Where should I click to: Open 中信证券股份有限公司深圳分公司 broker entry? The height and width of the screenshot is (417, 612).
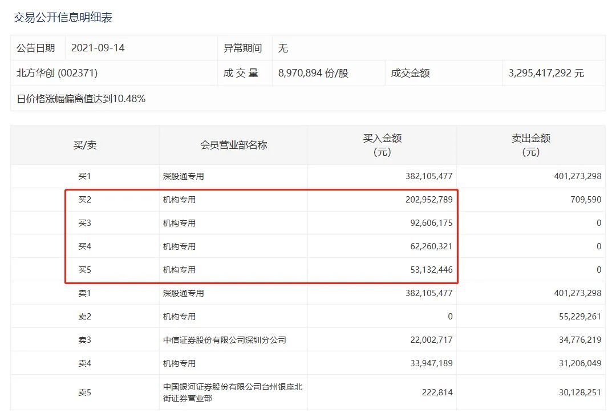click(224, 340)
